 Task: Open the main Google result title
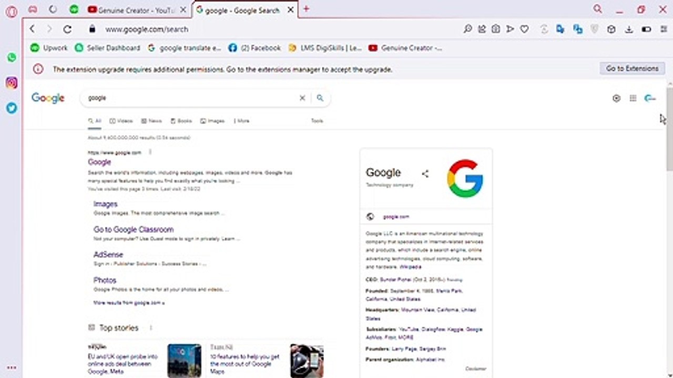(99, 162)
